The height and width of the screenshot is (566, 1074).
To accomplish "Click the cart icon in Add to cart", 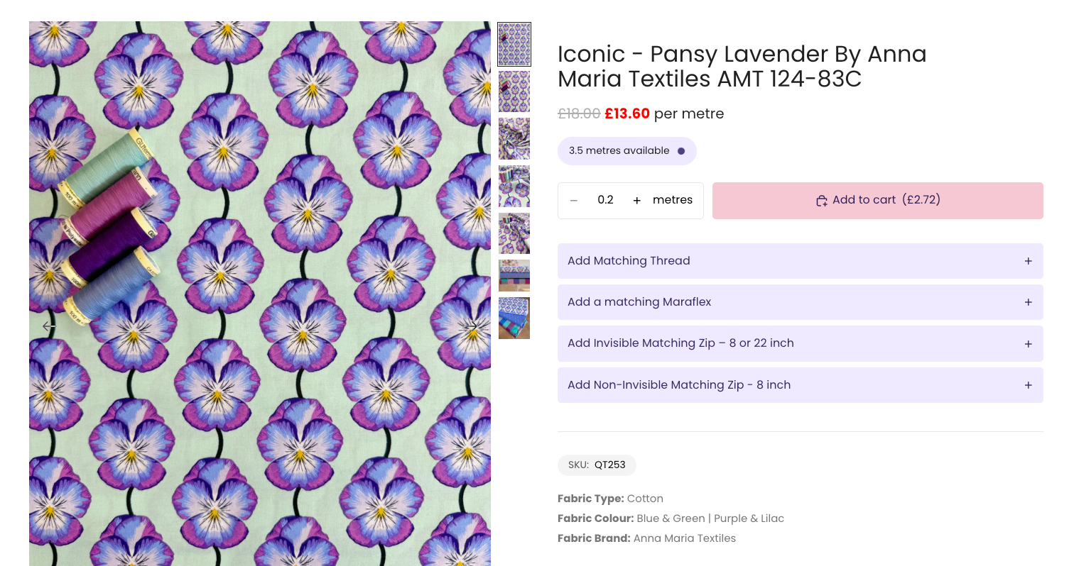I will tap(821, 201).
